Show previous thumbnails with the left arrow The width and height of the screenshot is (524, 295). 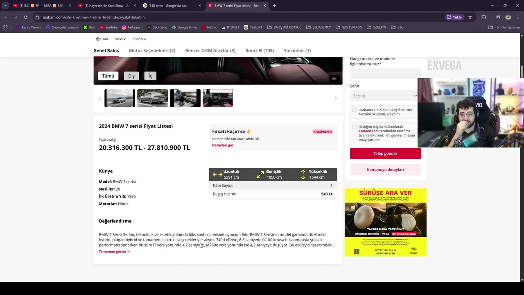click(100, 98)
